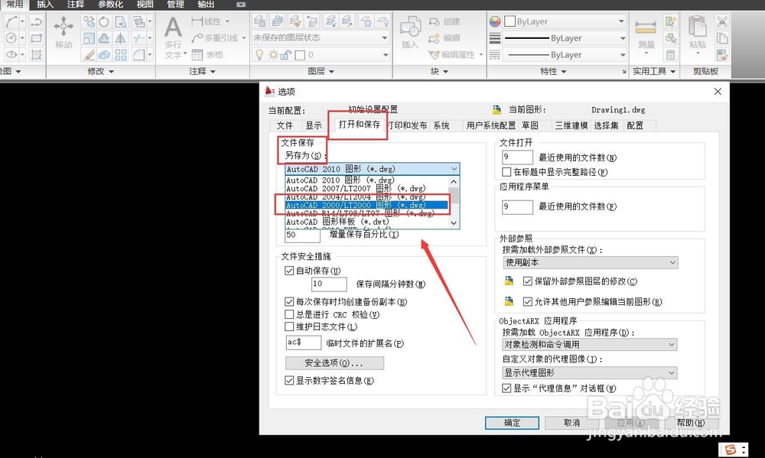The height and width of the screenshot is (458, 765).
Task: Expand the 特性 ribbon panel
Action: [x=553, y=71]
